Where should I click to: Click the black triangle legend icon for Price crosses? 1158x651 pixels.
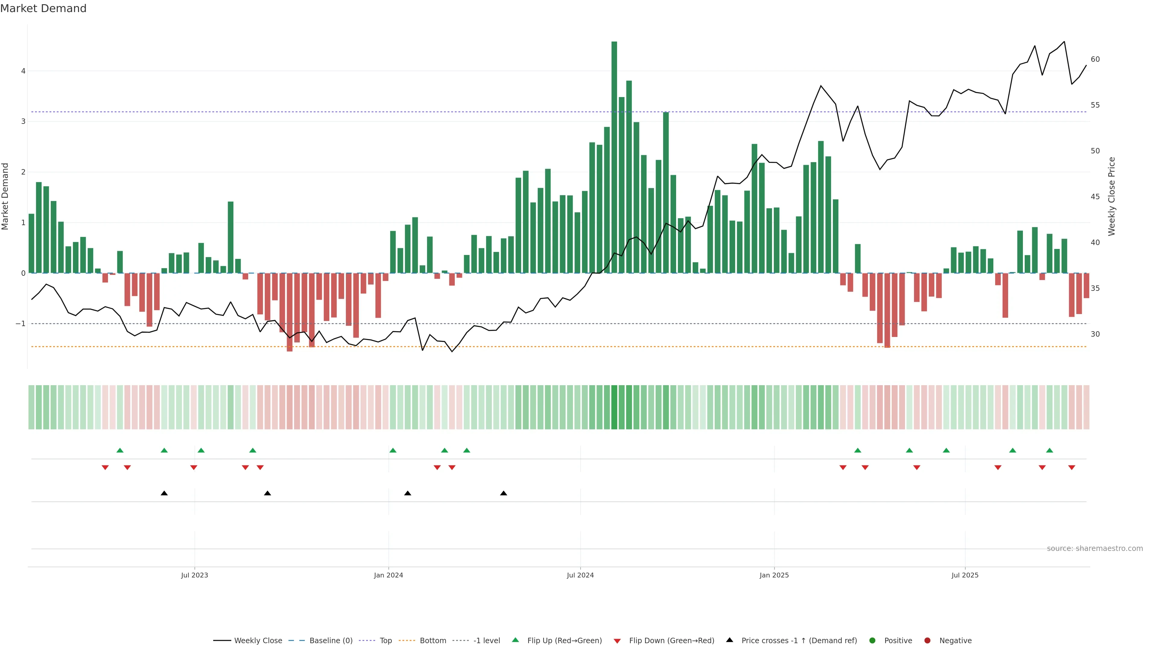tap(729, 640)
